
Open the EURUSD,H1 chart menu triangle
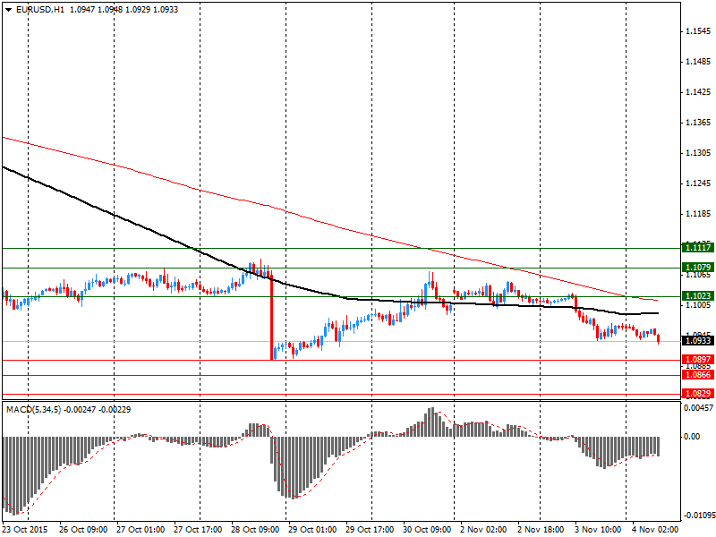[9, 10]
